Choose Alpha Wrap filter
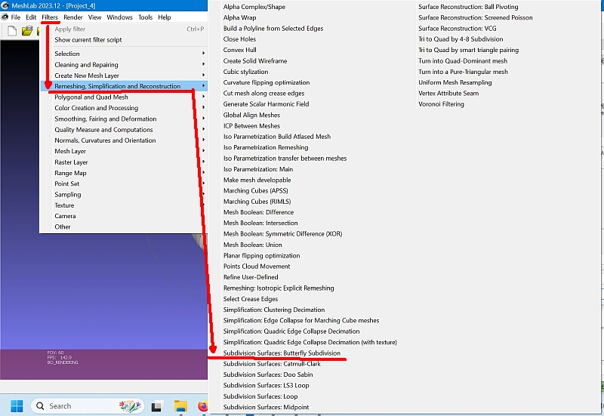This screenshot has width=604, height=416. click(239, 17)
